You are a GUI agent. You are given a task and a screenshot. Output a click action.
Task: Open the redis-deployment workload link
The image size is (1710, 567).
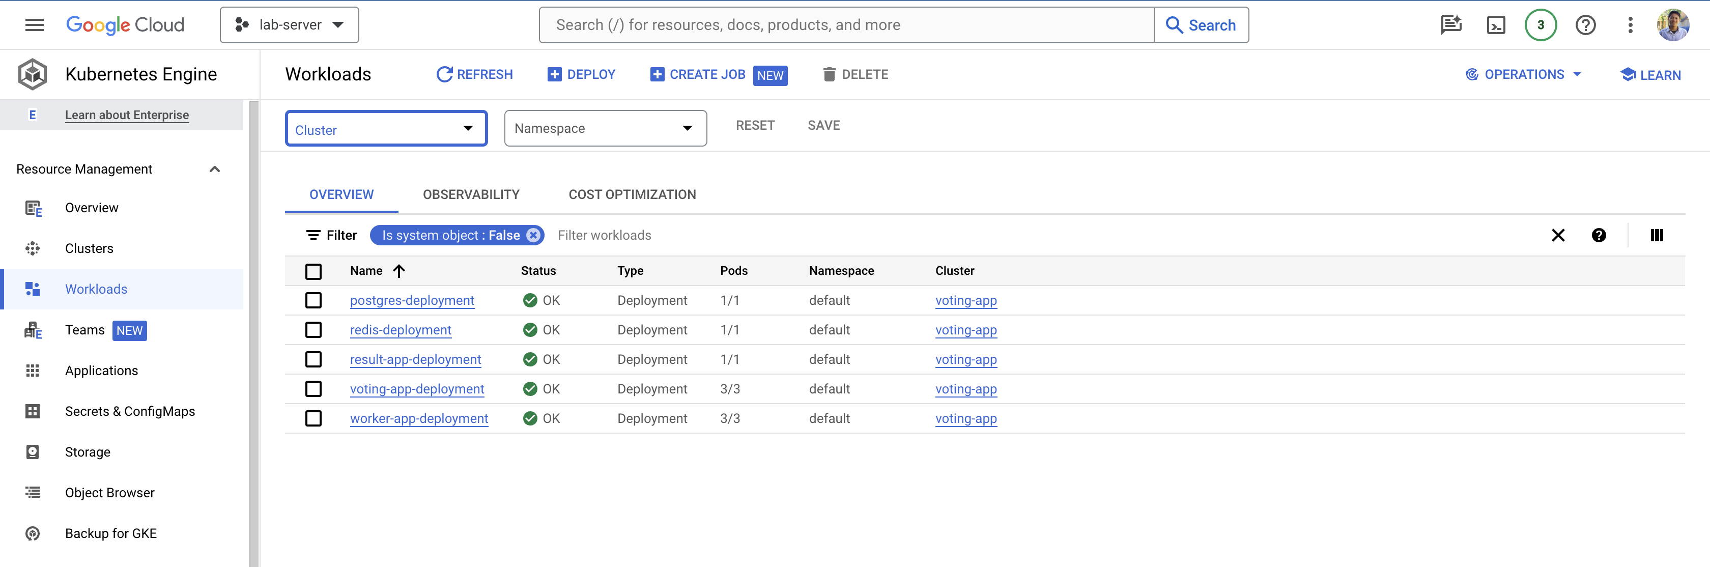click(x=401, y=330)
